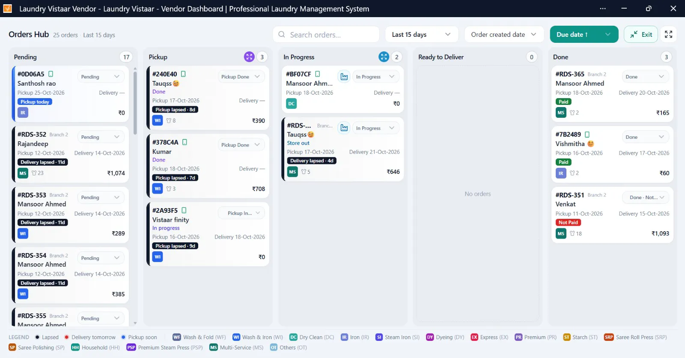Expand the In Progress column with blue icon
The width and height of the screenshot is (685, 358).
pyautogui.click(x=384, y=57)
